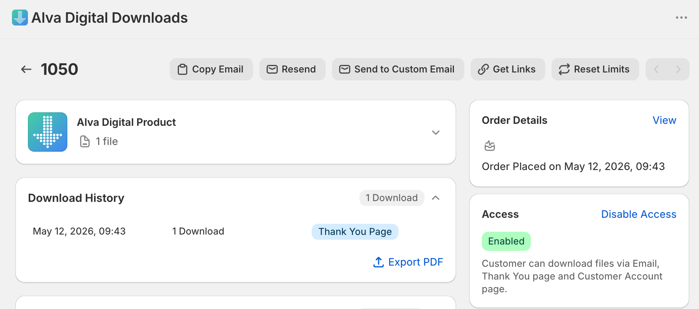Screen dimensions: 699x309
Task: Click the Reset Limits button
Action: 595,69
